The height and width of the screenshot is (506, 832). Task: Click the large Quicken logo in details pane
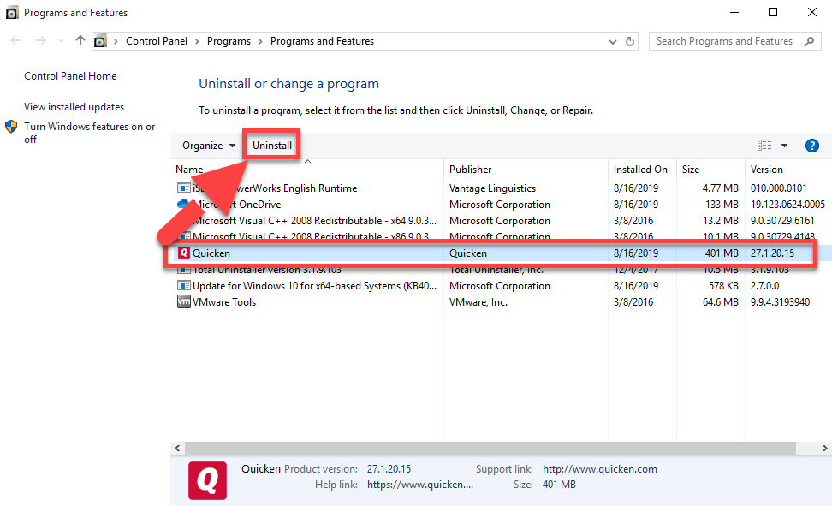207,480
